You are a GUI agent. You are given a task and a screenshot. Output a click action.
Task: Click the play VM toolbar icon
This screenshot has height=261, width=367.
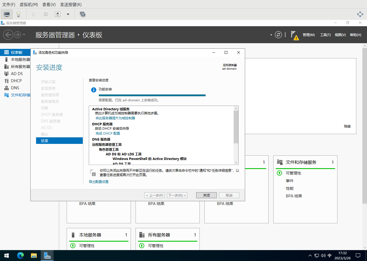pyautogui.click(x=34, y=14)
